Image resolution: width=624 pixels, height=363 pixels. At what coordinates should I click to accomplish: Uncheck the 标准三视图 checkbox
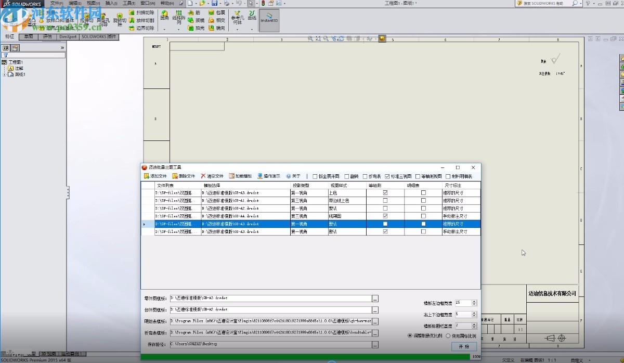pyautogui.click(x=387, y=176)
